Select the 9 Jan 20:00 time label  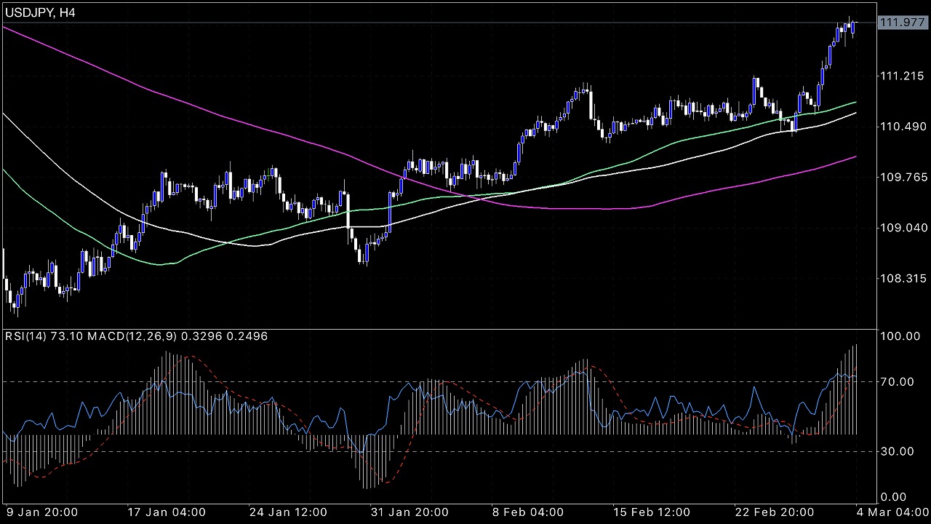42,512
